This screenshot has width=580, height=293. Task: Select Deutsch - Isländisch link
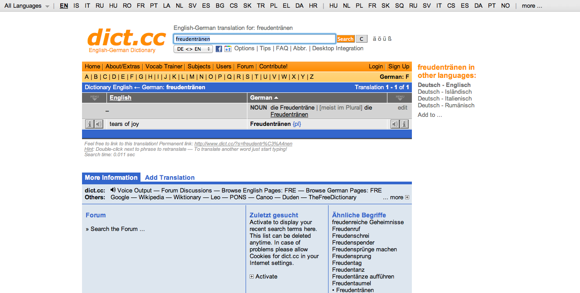[x=445, y=92]
